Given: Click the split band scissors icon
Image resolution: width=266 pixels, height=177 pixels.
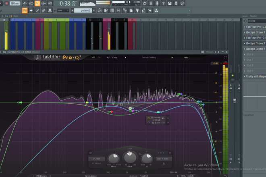Looking at the screenshot, I should (x=164, y=163).
